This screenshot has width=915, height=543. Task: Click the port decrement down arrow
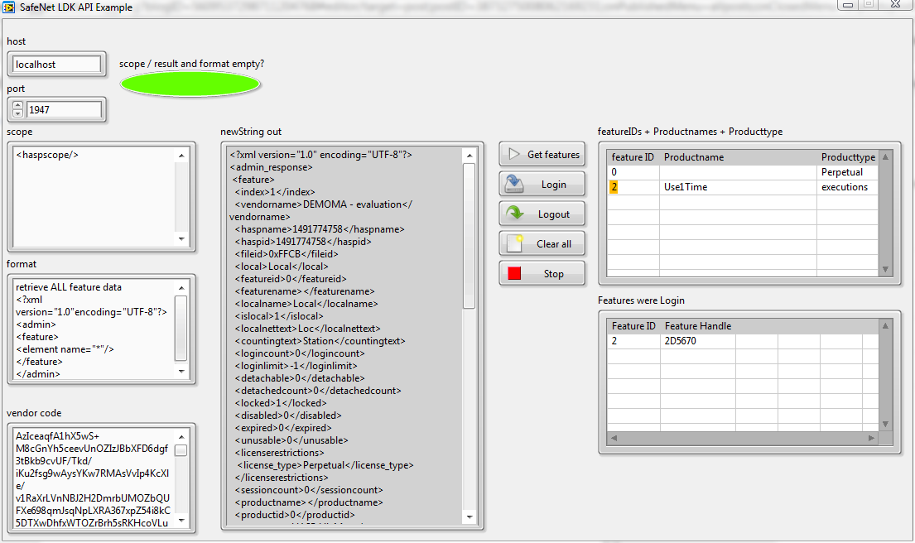[17, 114]
